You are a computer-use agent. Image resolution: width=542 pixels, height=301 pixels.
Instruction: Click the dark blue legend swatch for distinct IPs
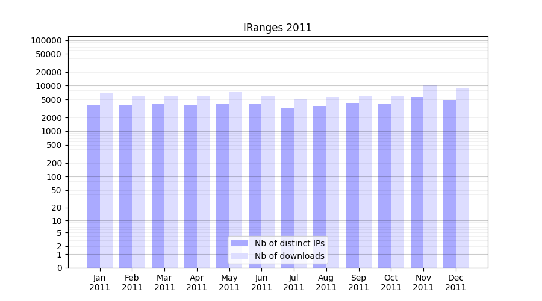point(239,243)
